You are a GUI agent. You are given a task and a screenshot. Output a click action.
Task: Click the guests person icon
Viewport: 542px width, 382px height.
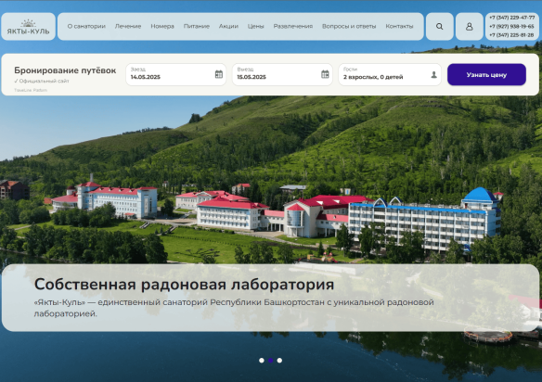tap(433, 74)
